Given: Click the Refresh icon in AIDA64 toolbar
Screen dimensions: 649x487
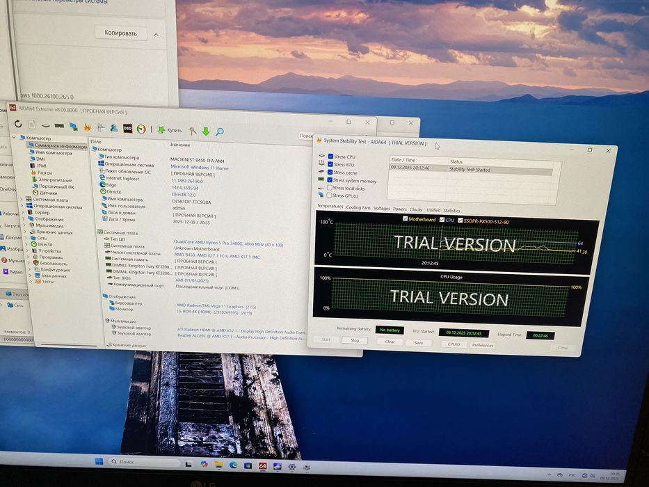Looking at the screenshot, I should coord(18,124).
